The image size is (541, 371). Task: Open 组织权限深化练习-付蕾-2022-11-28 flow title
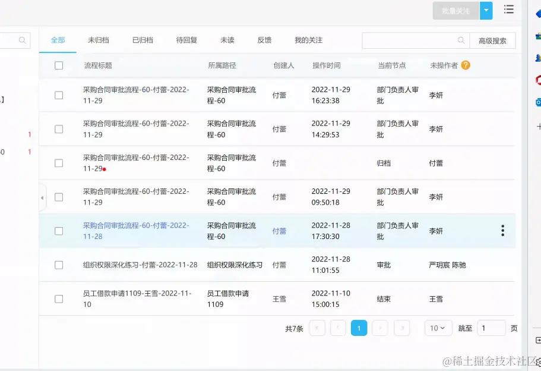click(x=140, y=265)
